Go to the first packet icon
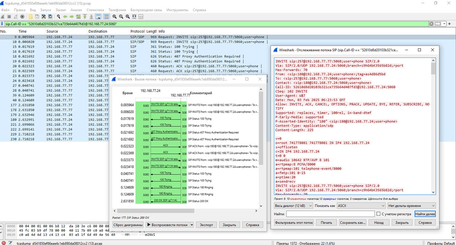Image resolution: width=456 pixels, height=245 pixels. tap(85, 17)
